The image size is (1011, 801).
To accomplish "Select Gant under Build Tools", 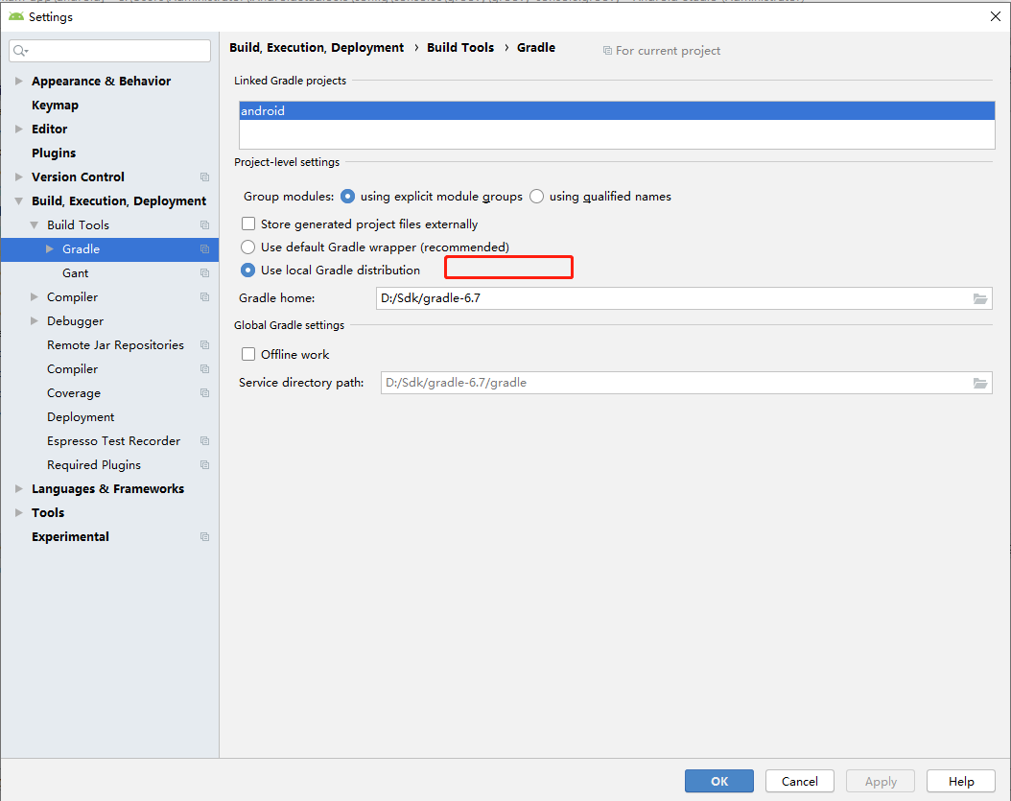I will coord(76,272).
